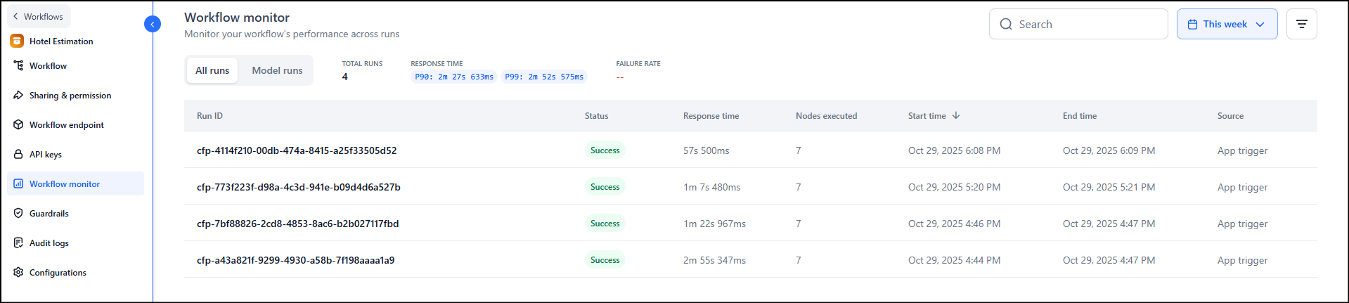Open run cfp-4114f210-00db-474a-8415-a25f33505d52
The image size is (1349, 303).
pos(297,150)
